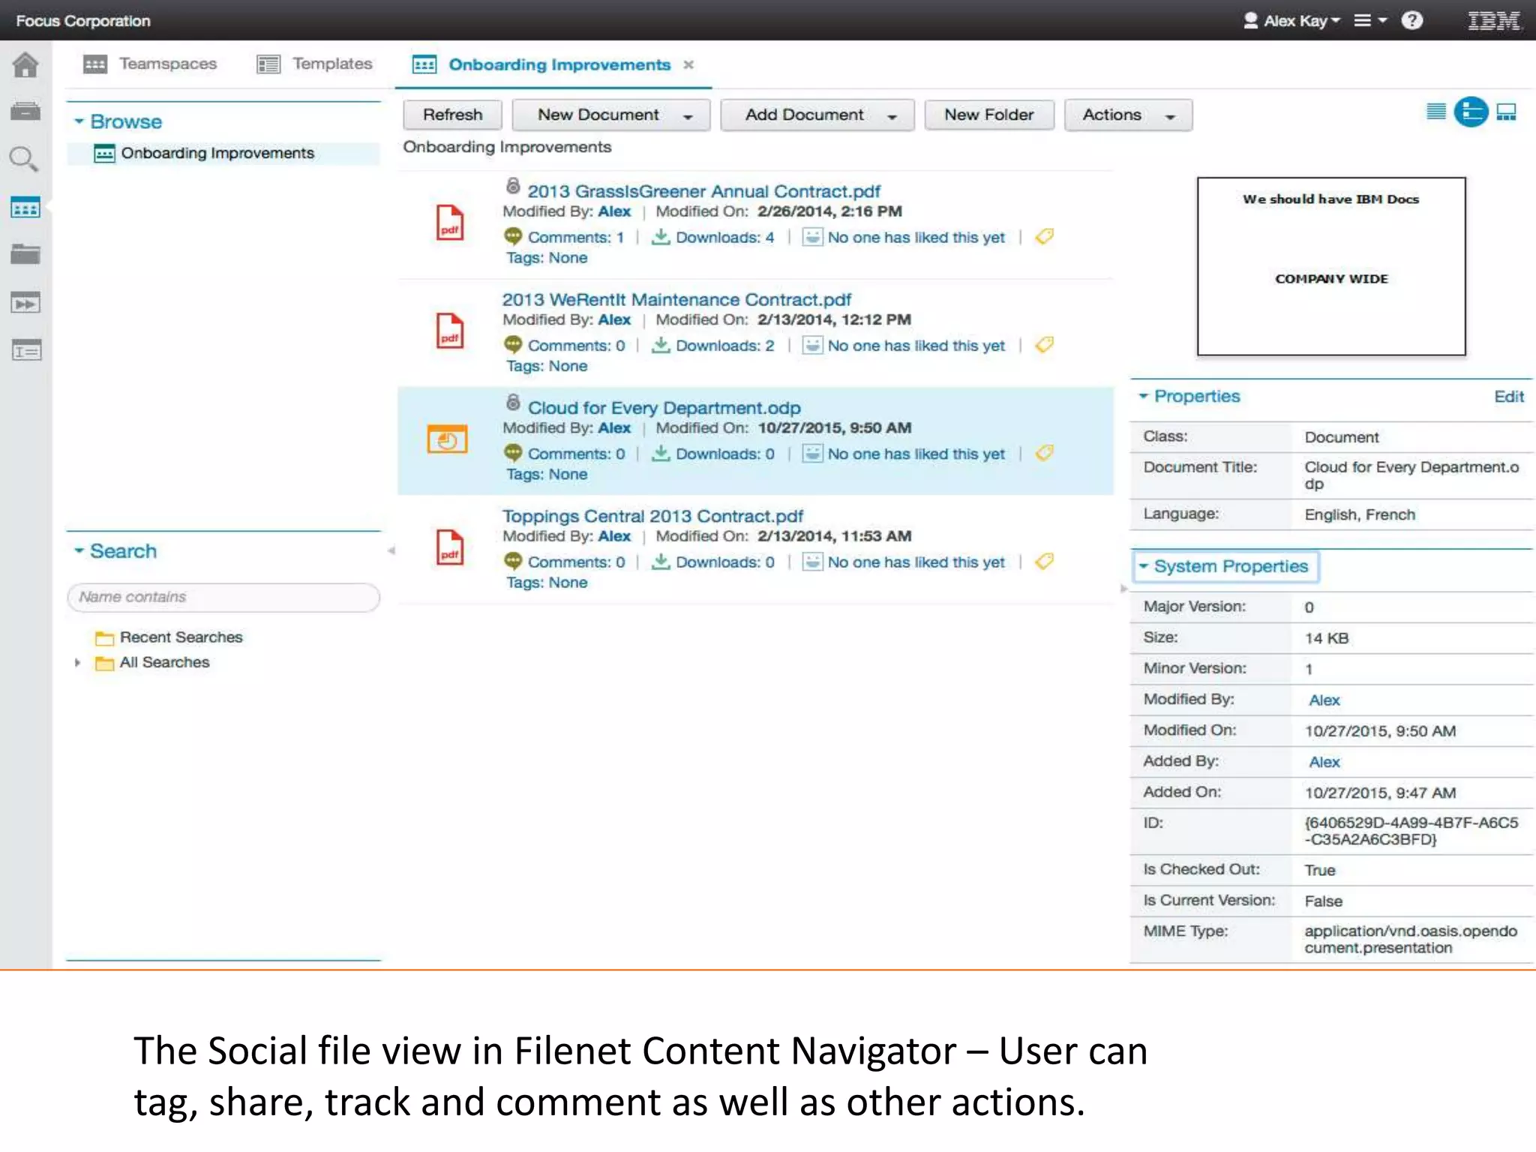
Task: Click tag icon on Cloud for Every Department row
Action: tap(1044, 453)
